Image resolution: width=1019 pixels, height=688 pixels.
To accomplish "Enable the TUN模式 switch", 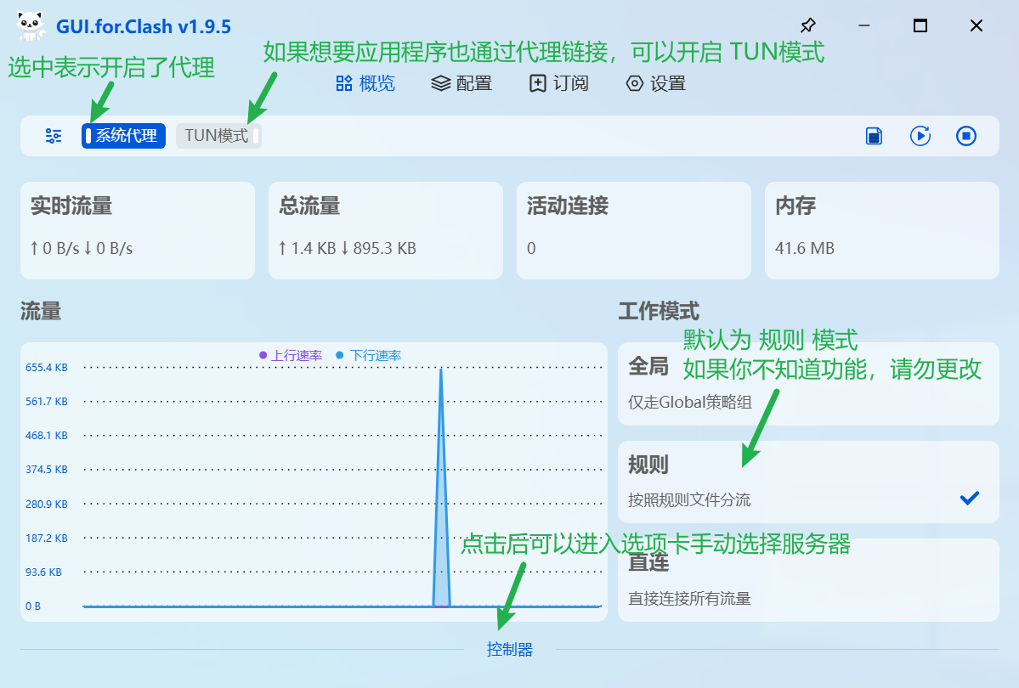I will 218,136.
